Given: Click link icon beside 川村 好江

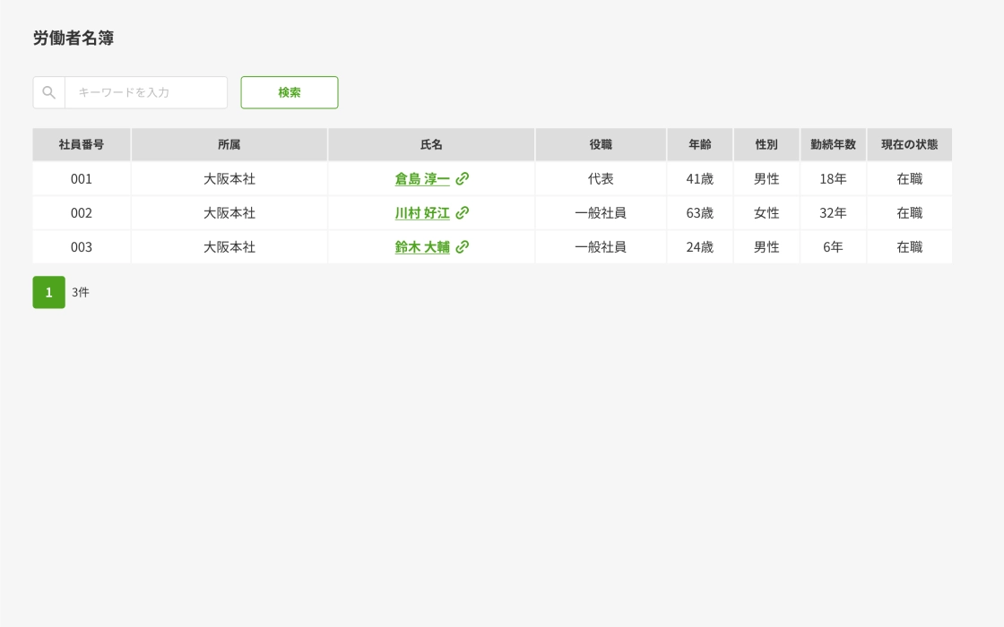Looking at the screenshot, I should [x=463, y=212].
